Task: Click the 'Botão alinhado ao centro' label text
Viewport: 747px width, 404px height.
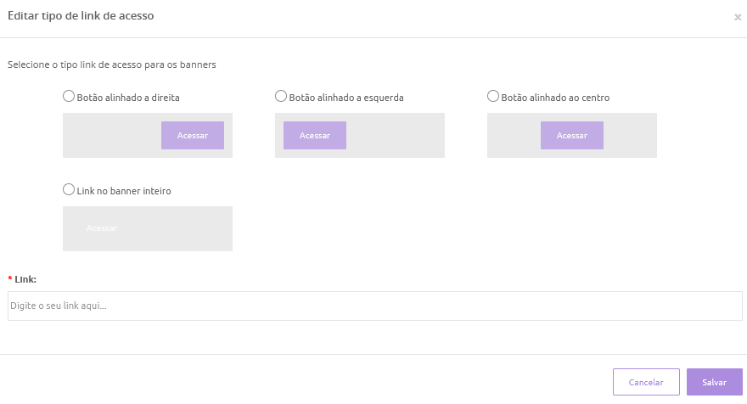Action: [555, 98]
